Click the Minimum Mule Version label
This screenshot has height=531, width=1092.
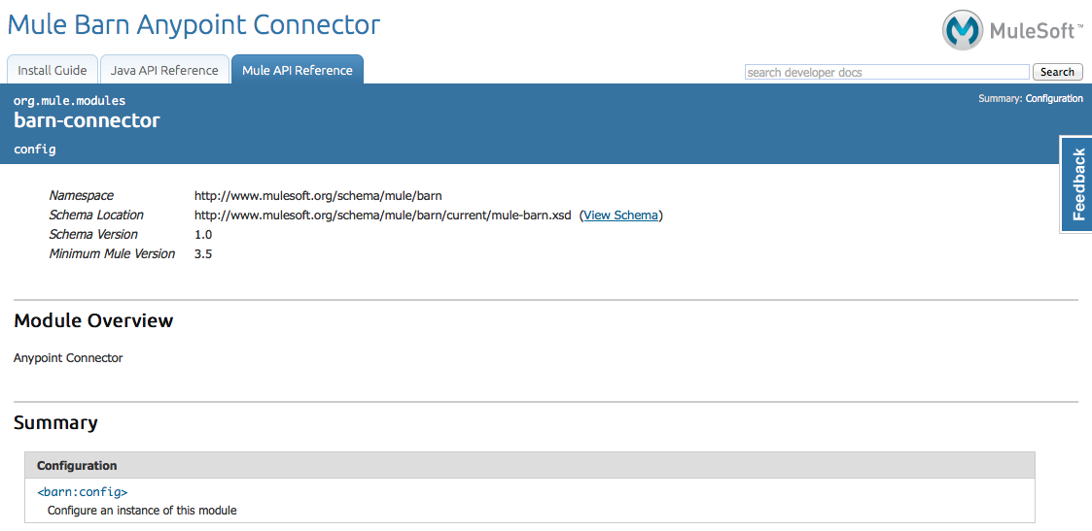[x=112, y=253]
